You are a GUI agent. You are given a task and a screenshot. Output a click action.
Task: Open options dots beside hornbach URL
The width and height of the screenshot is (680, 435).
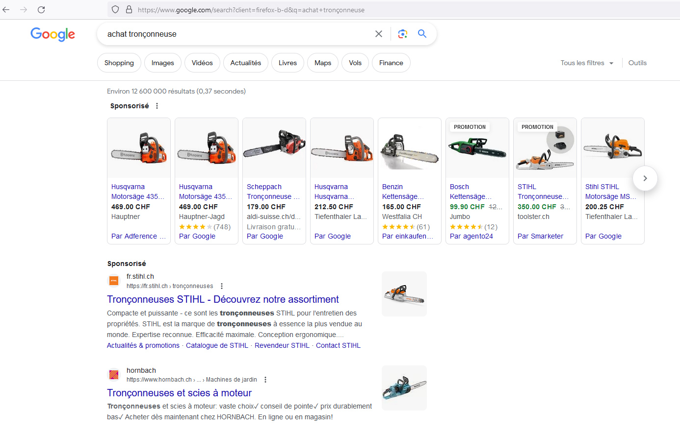pyautogui.click(x=265, y=380)
